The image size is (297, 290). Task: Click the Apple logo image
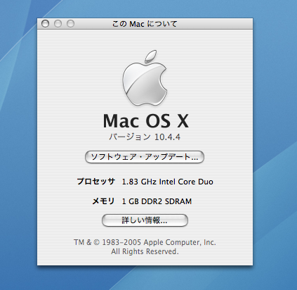point(145,77)
